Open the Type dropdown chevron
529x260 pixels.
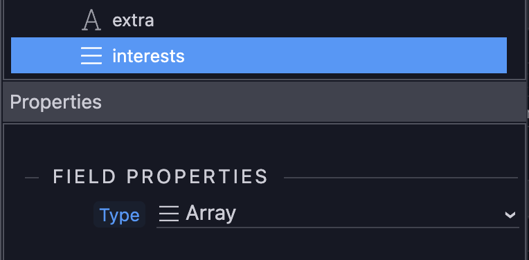tap(510, 214)
